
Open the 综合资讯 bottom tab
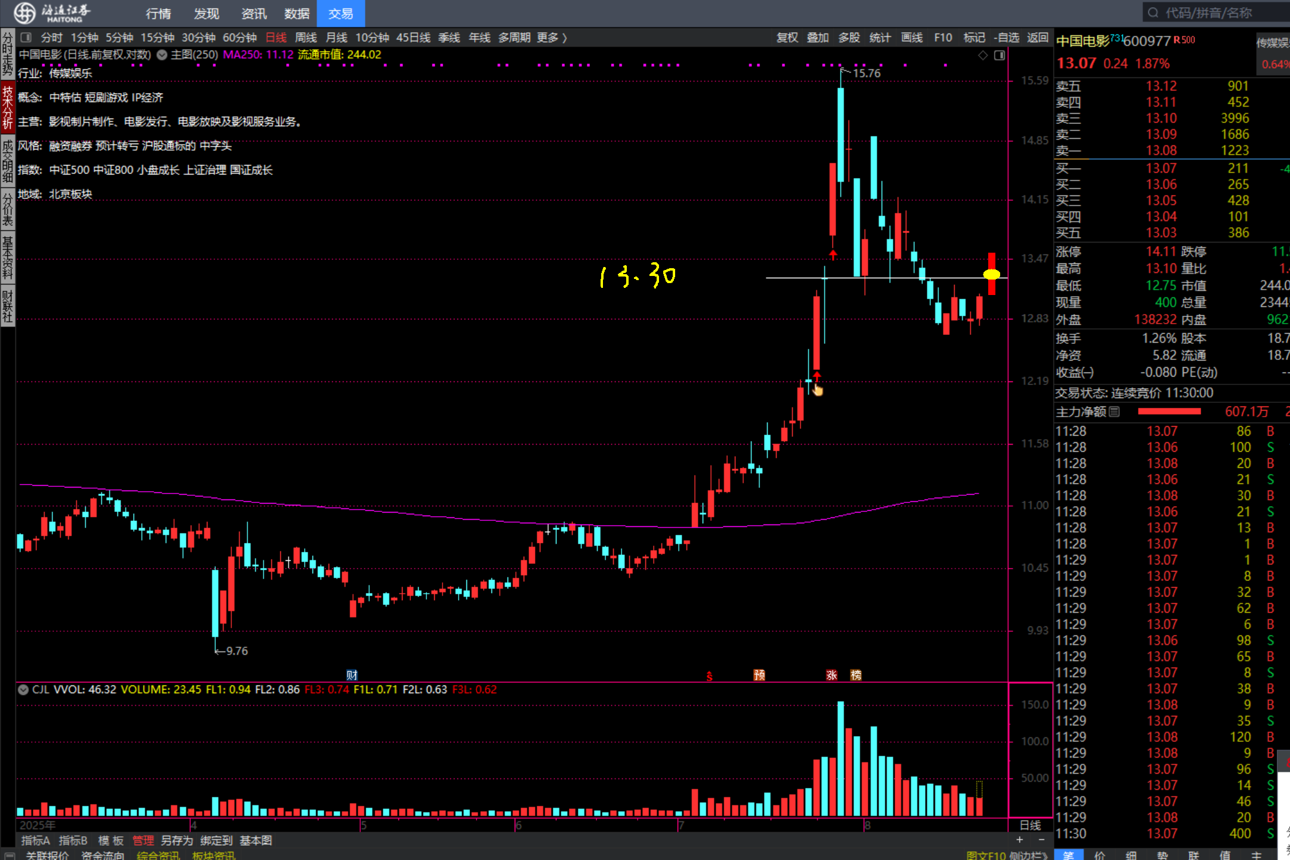(x=158, y=856)
